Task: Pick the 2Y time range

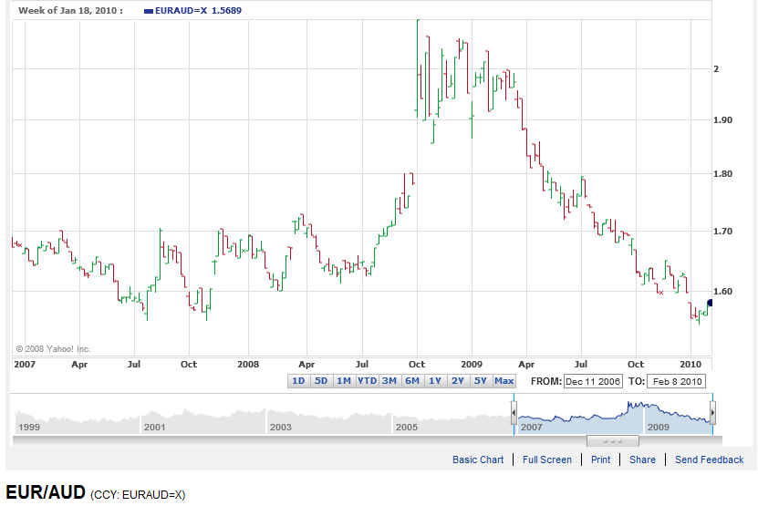Action: (458, 381)
